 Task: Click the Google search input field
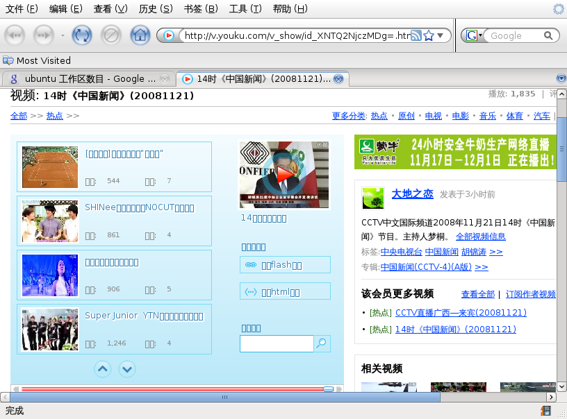(x=515, y=35)
